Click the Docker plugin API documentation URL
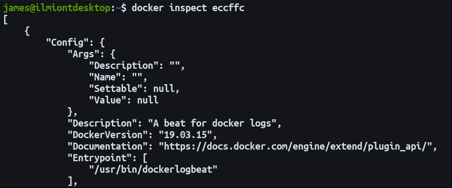The height and width of the screenshot is (188, 452). coord(298,146)
